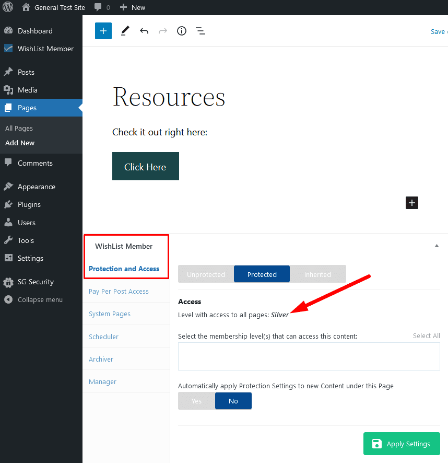Set protection to Protected
448x463 pixels.
(x=262, y=274)
